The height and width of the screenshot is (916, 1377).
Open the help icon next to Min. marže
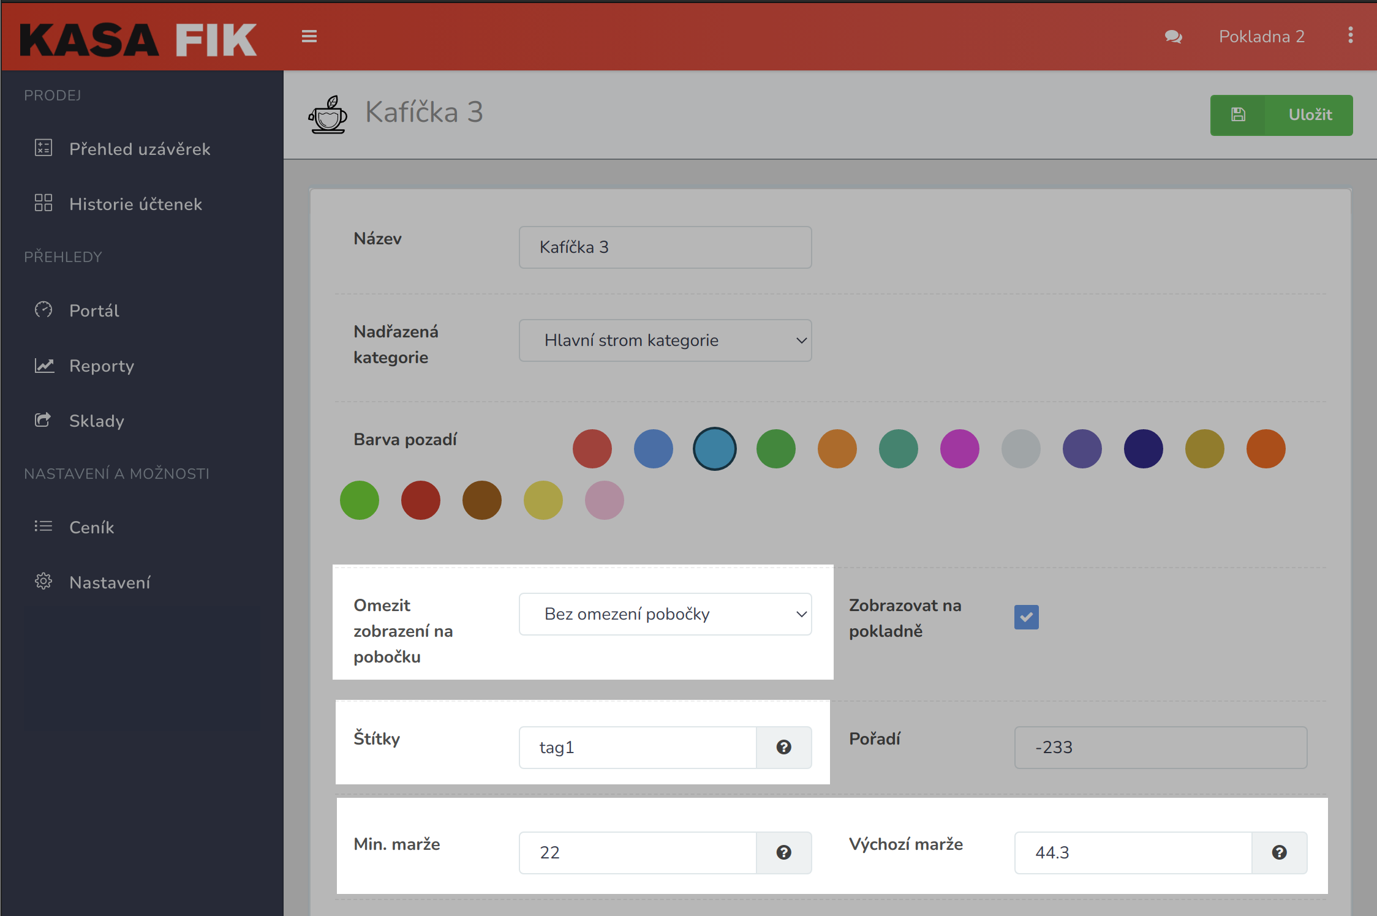tap(784, 852)
